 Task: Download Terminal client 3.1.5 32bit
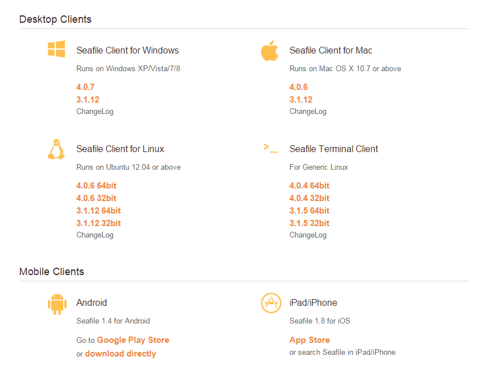309,223
